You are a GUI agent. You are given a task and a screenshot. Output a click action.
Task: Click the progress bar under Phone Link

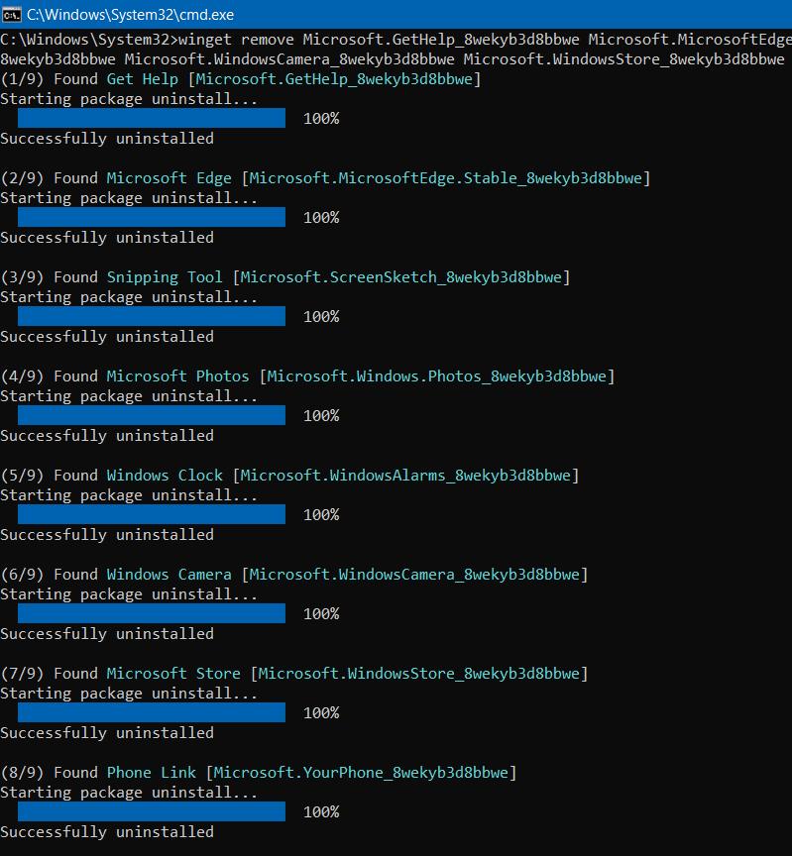click(152, 811)
